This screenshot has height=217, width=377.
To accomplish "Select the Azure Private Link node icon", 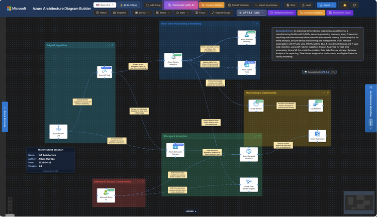I will pos(58,129).
